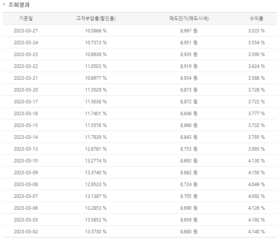Click sell price 8,934 원
The image size is (277, 239).
point(189,78)
